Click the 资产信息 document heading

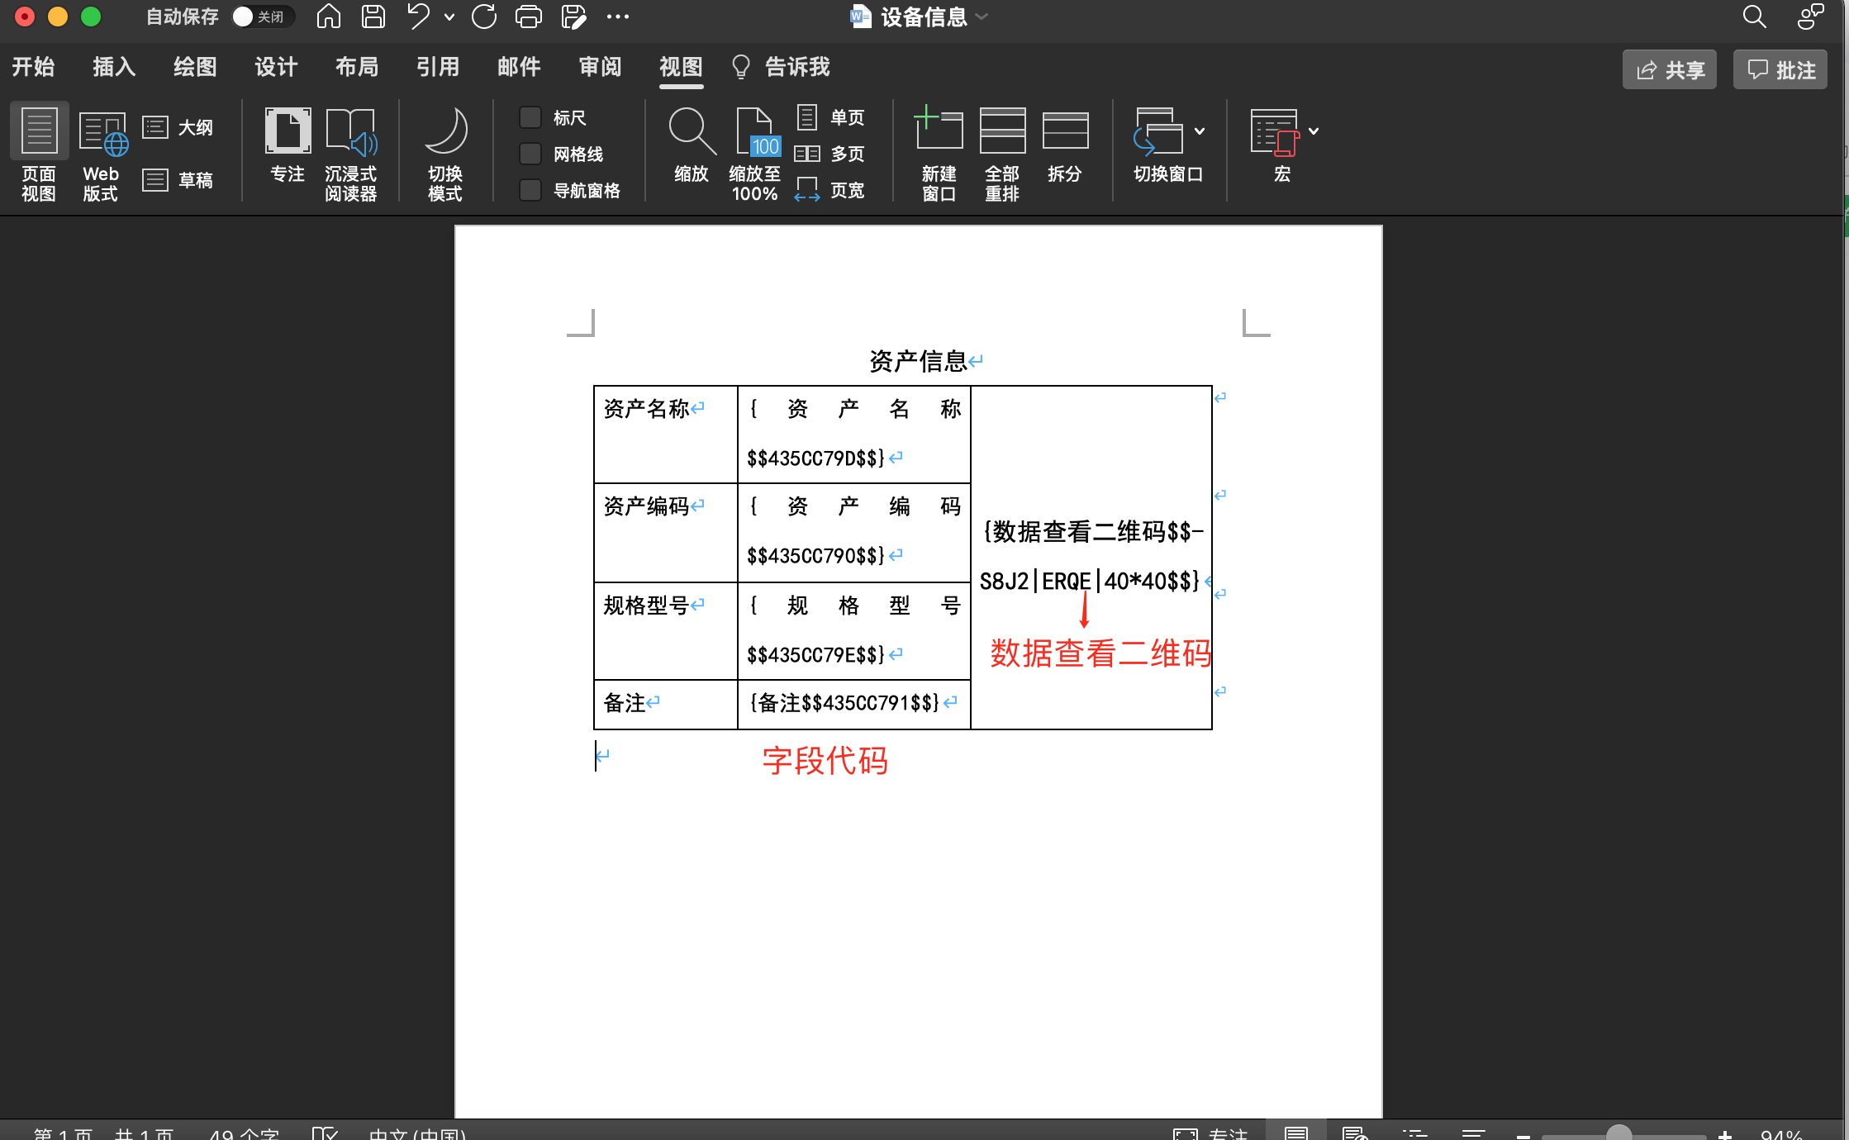click(918, 361)
